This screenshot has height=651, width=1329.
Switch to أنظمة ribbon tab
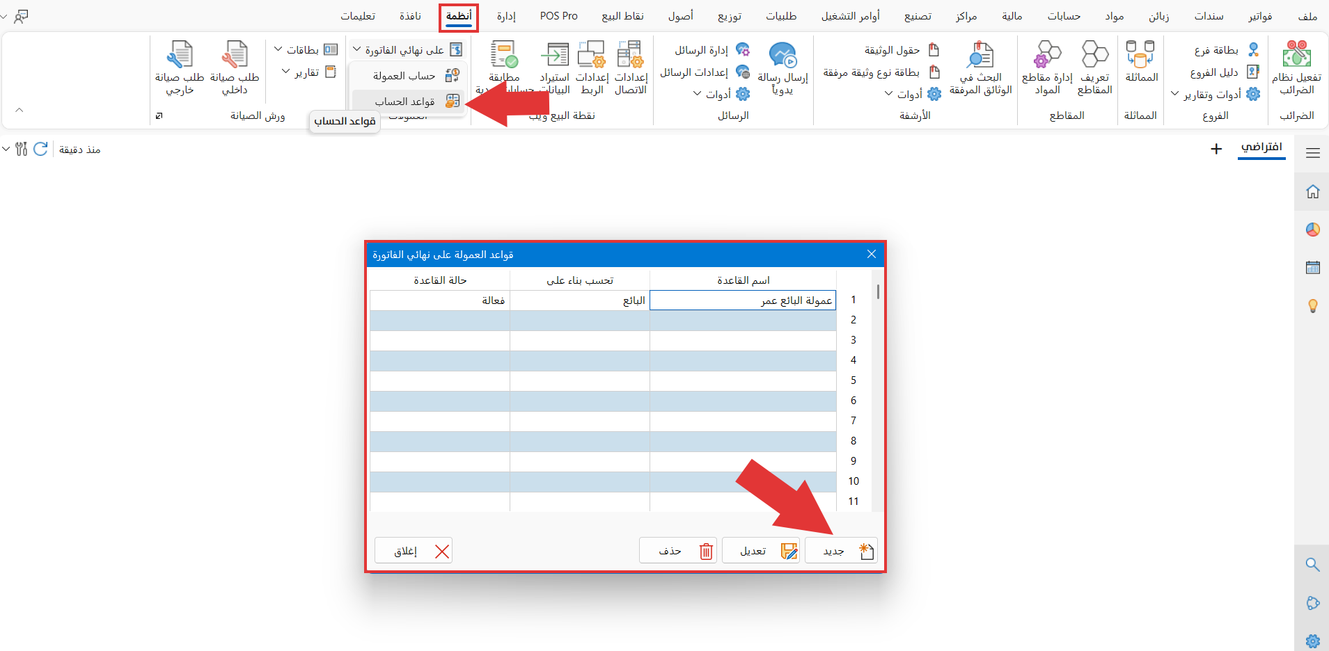(459, 16)
